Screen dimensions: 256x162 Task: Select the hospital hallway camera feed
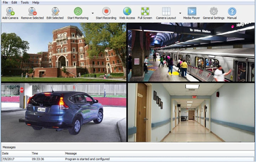coord(191,113)
